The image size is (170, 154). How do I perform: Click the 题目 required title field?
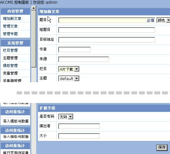tap(106, 20)
